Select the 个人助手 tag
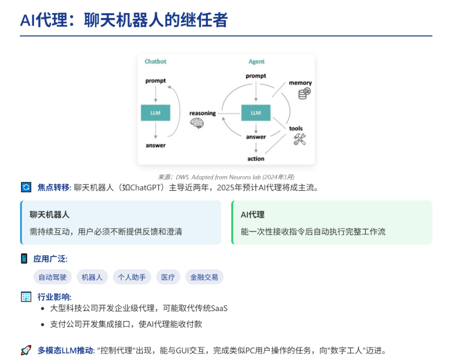 click(132, 277)
